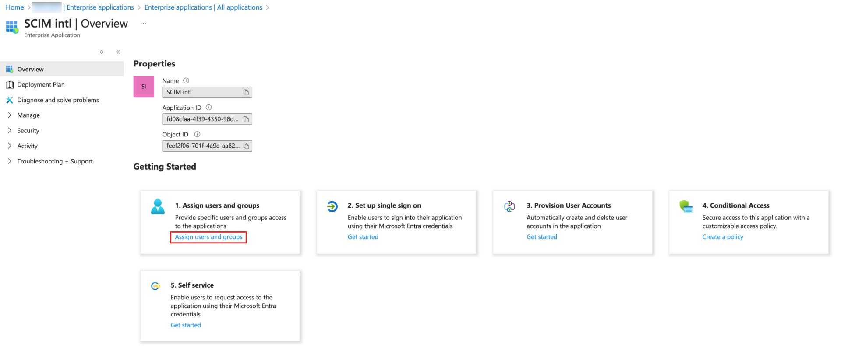Go to Home in the breadcrumb
The height and width of the screenshot is (351, 841).
(x=15, y=7)
